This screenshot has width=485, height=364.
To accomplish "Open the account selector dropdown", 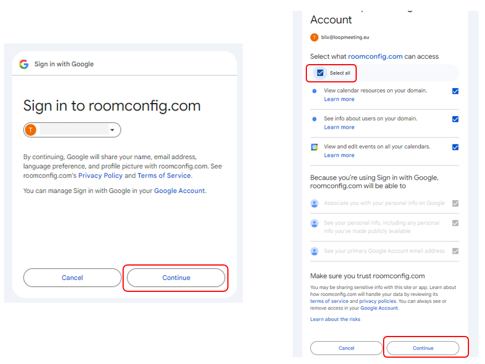I will pos(112,130).
